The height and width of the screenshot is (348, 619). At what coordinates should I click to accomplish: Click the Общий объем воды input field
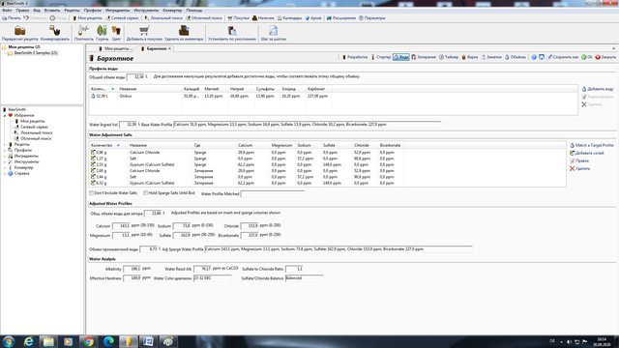coord(135,77)
